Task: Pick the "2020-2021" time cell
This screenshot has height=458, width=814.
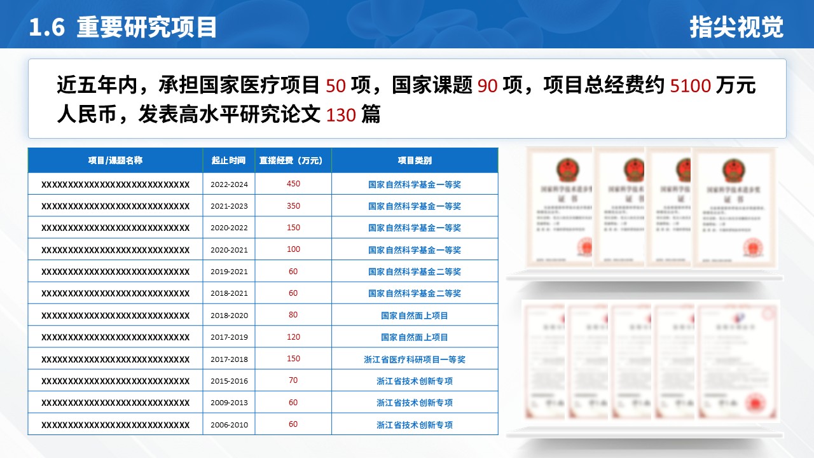Action: (x=229, y=250)
